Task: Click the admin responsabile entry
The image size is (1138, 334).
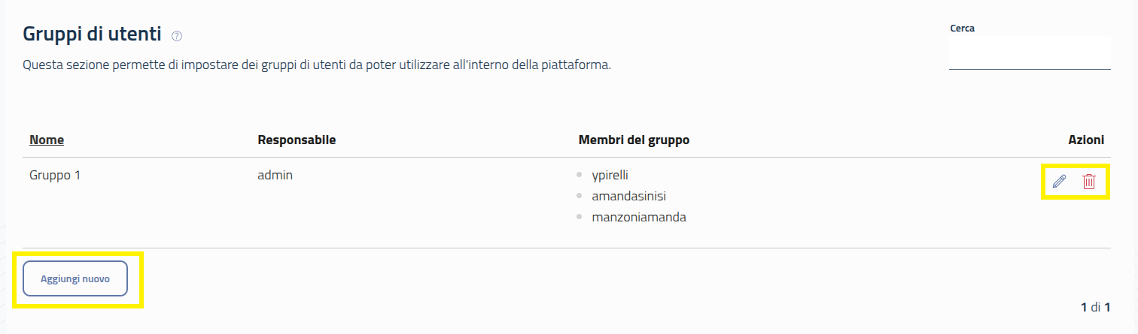Action: point(275,175)
